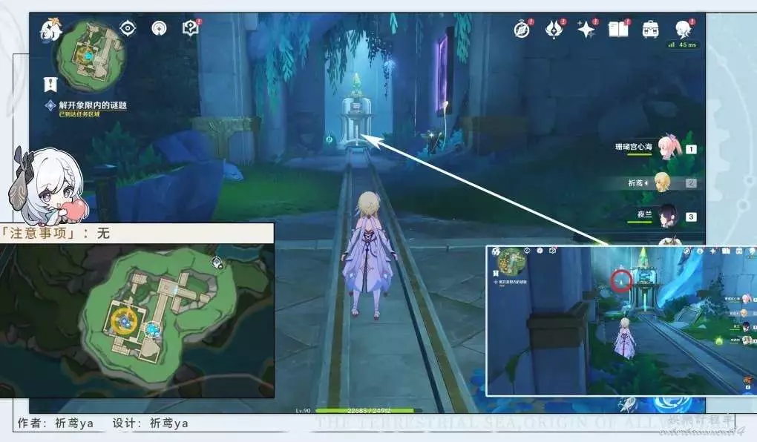This screenshot has height=442, width=757.
Task: Open the tutorial book icon with red alert
Action: pos(191,29)
